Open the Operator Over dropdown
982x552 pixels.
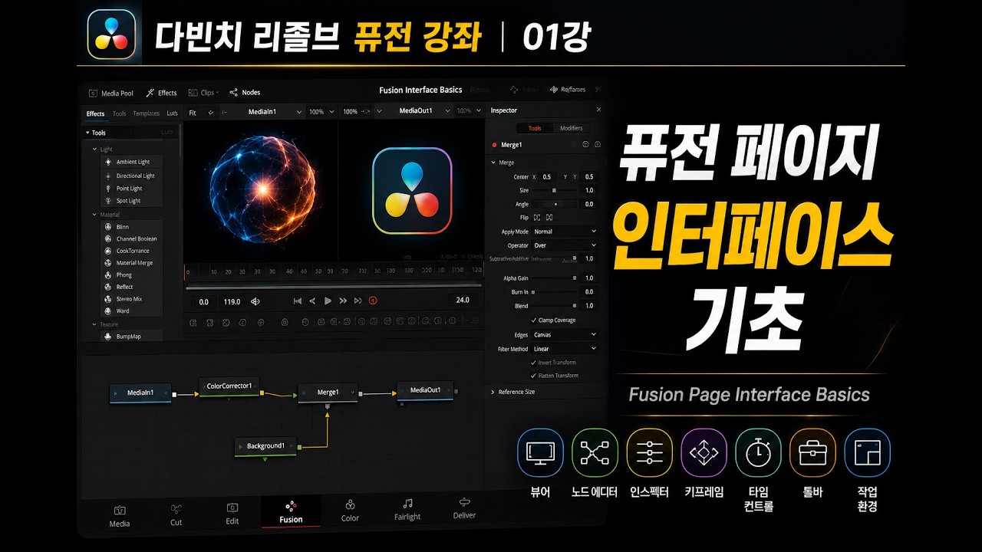[565, 245]
